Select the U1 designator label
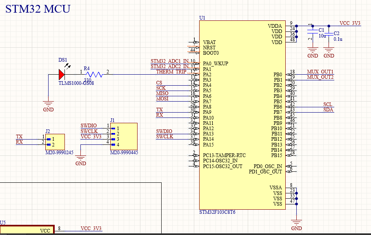371x235 pixels. [202, 18]
